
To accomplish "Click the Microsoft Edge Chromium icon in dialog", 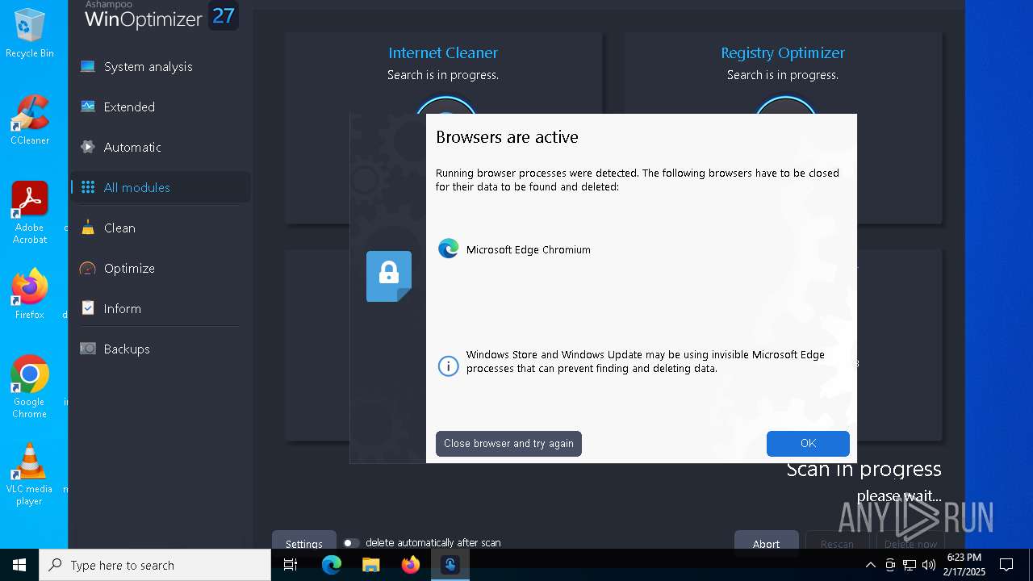I will click(448, 249).
